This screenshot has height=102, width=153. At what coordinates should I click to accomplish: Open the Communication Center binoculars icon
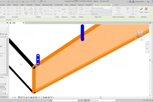tap(130, 2)
